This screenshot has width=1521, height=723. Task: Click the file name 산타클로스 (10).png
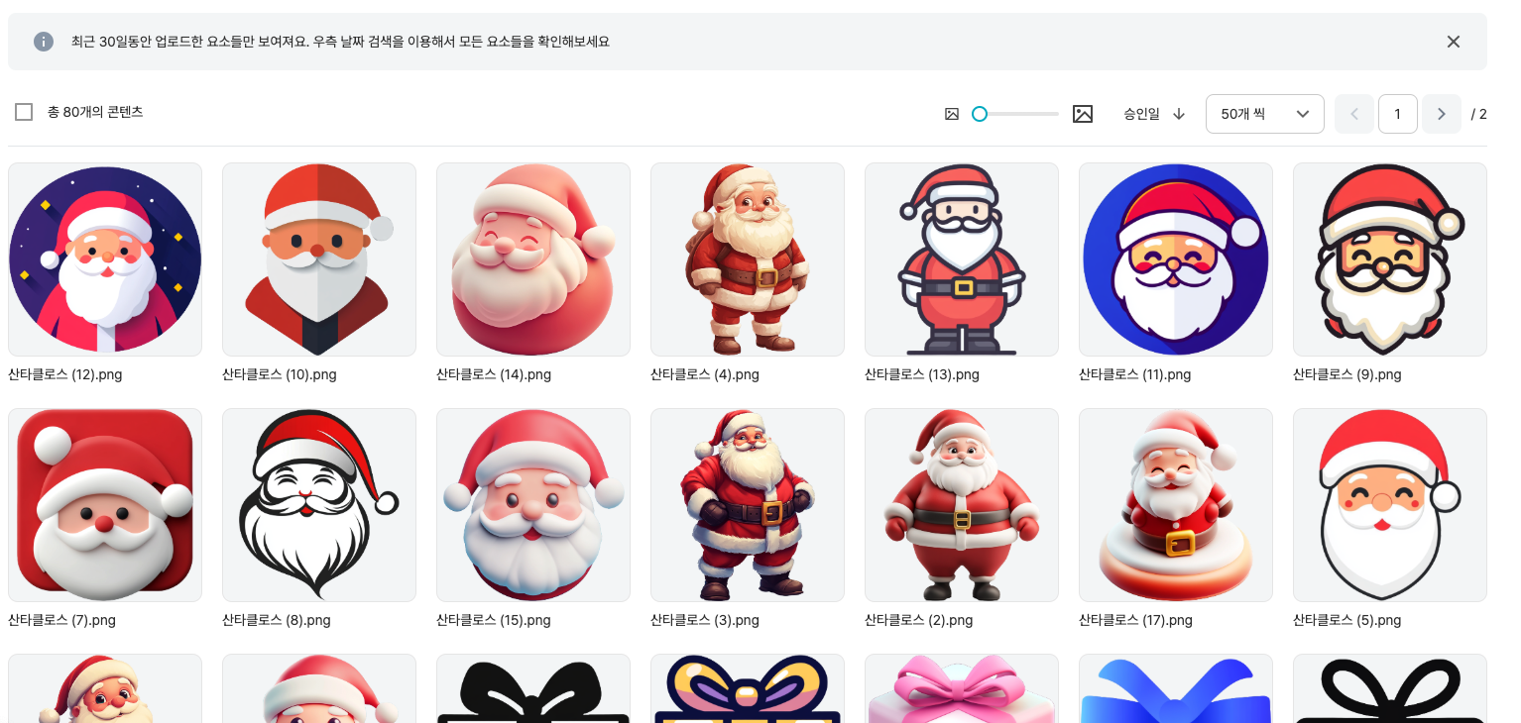[280, 374]
